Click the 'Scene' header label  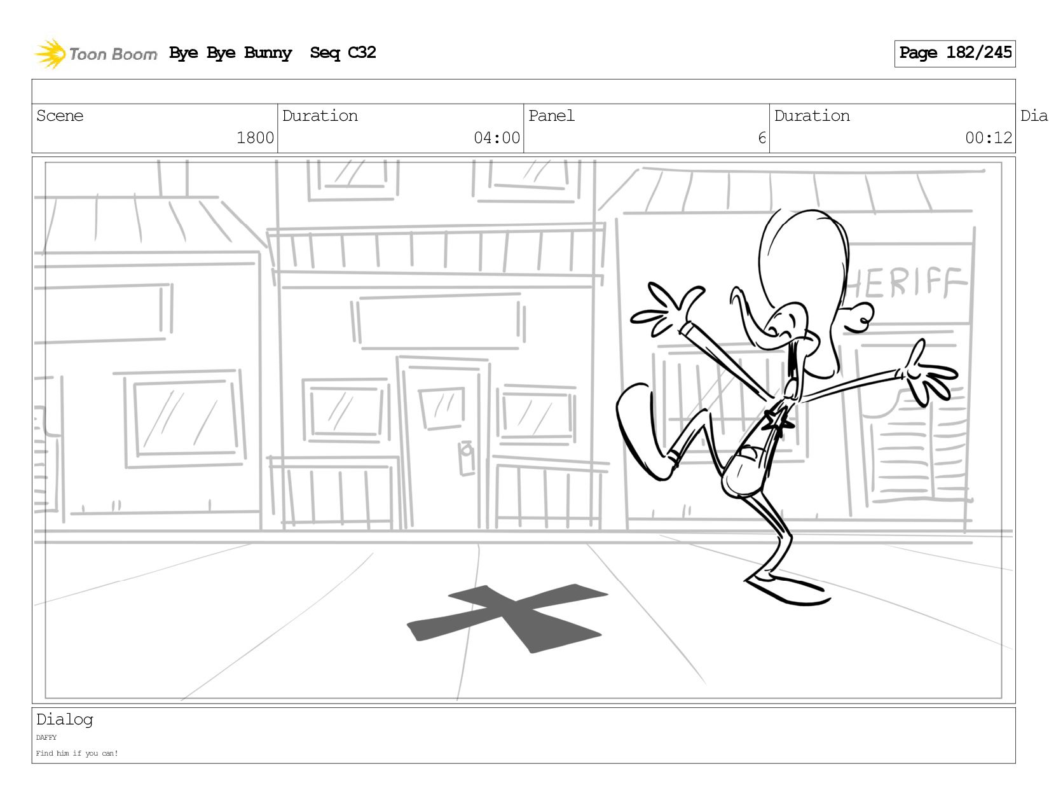point(60,116)
